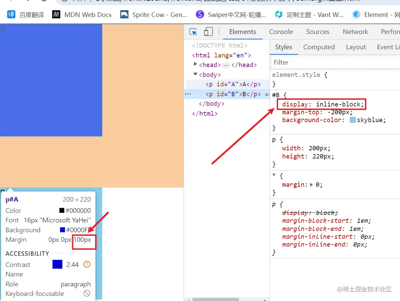Click the margin-block-end 1em declaration
This screenshot has width=400, height=301.
pyautogui.click(x=322, y=229)
